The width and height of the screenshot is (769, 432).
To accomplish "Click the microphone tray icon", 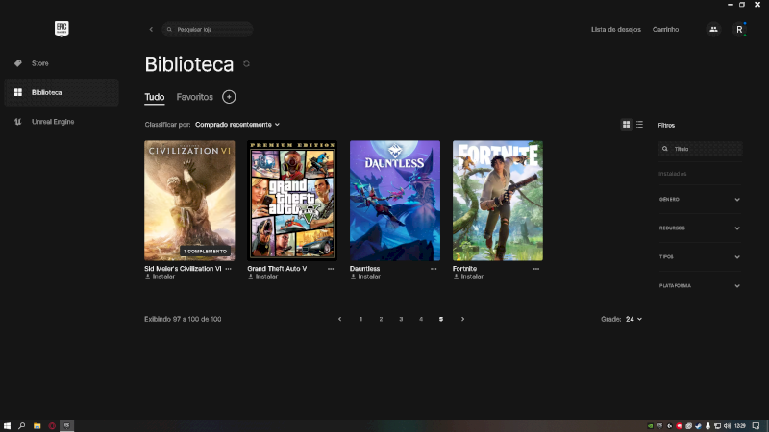I will tap(707, 426).
